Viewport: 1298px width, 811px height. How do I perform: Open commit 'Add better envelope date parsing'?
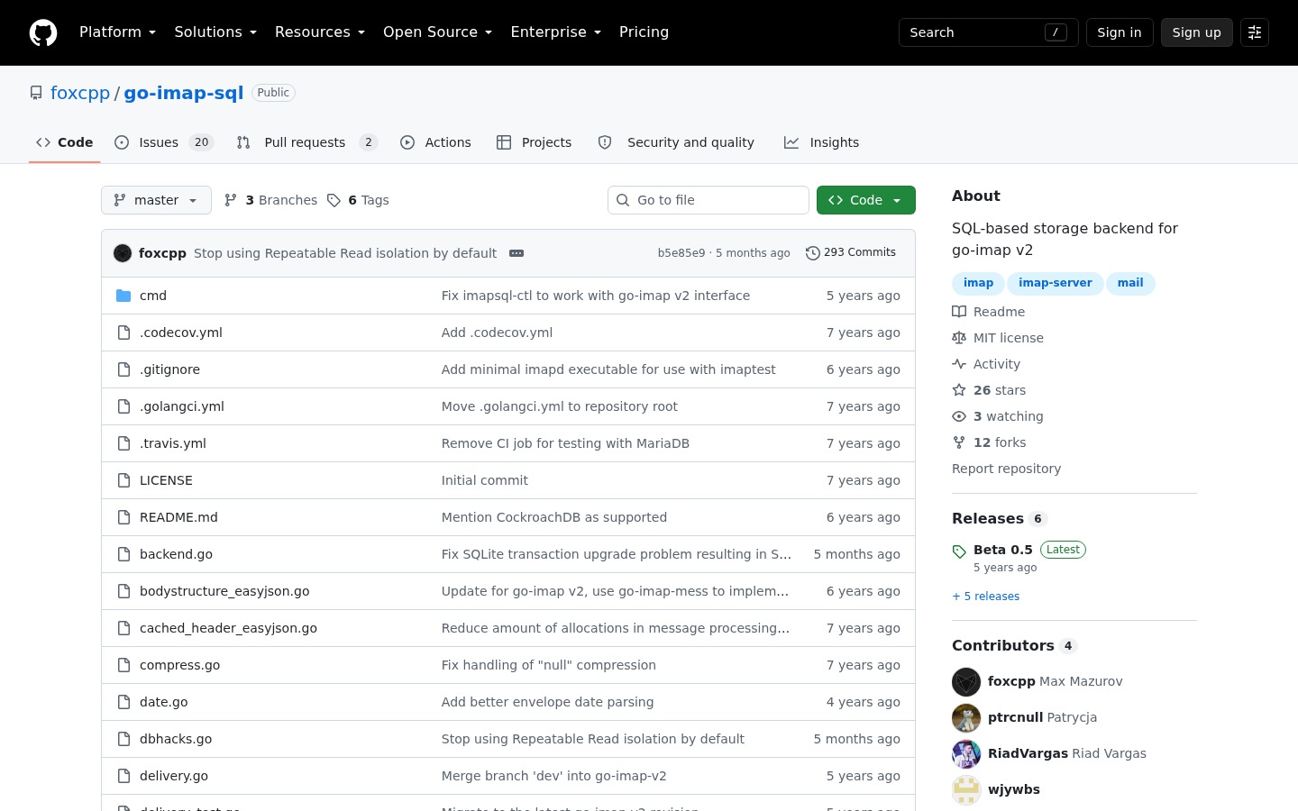[548, 702]
